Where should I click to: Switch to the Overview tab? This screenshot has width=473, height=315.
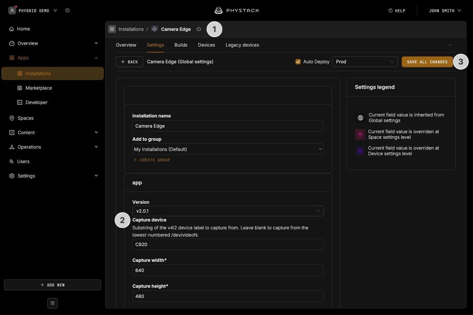point(126,45)
